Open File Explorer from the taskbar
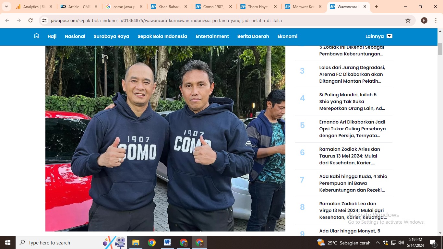The image size is (443, 249). (x=136, y=243)
